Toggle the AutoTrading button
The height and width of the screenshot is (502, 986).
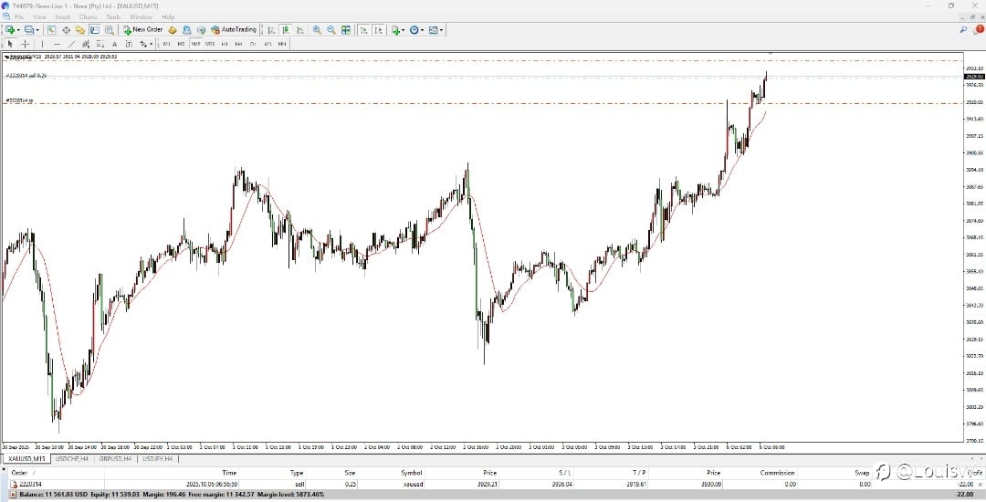click(x=234, y=29)
